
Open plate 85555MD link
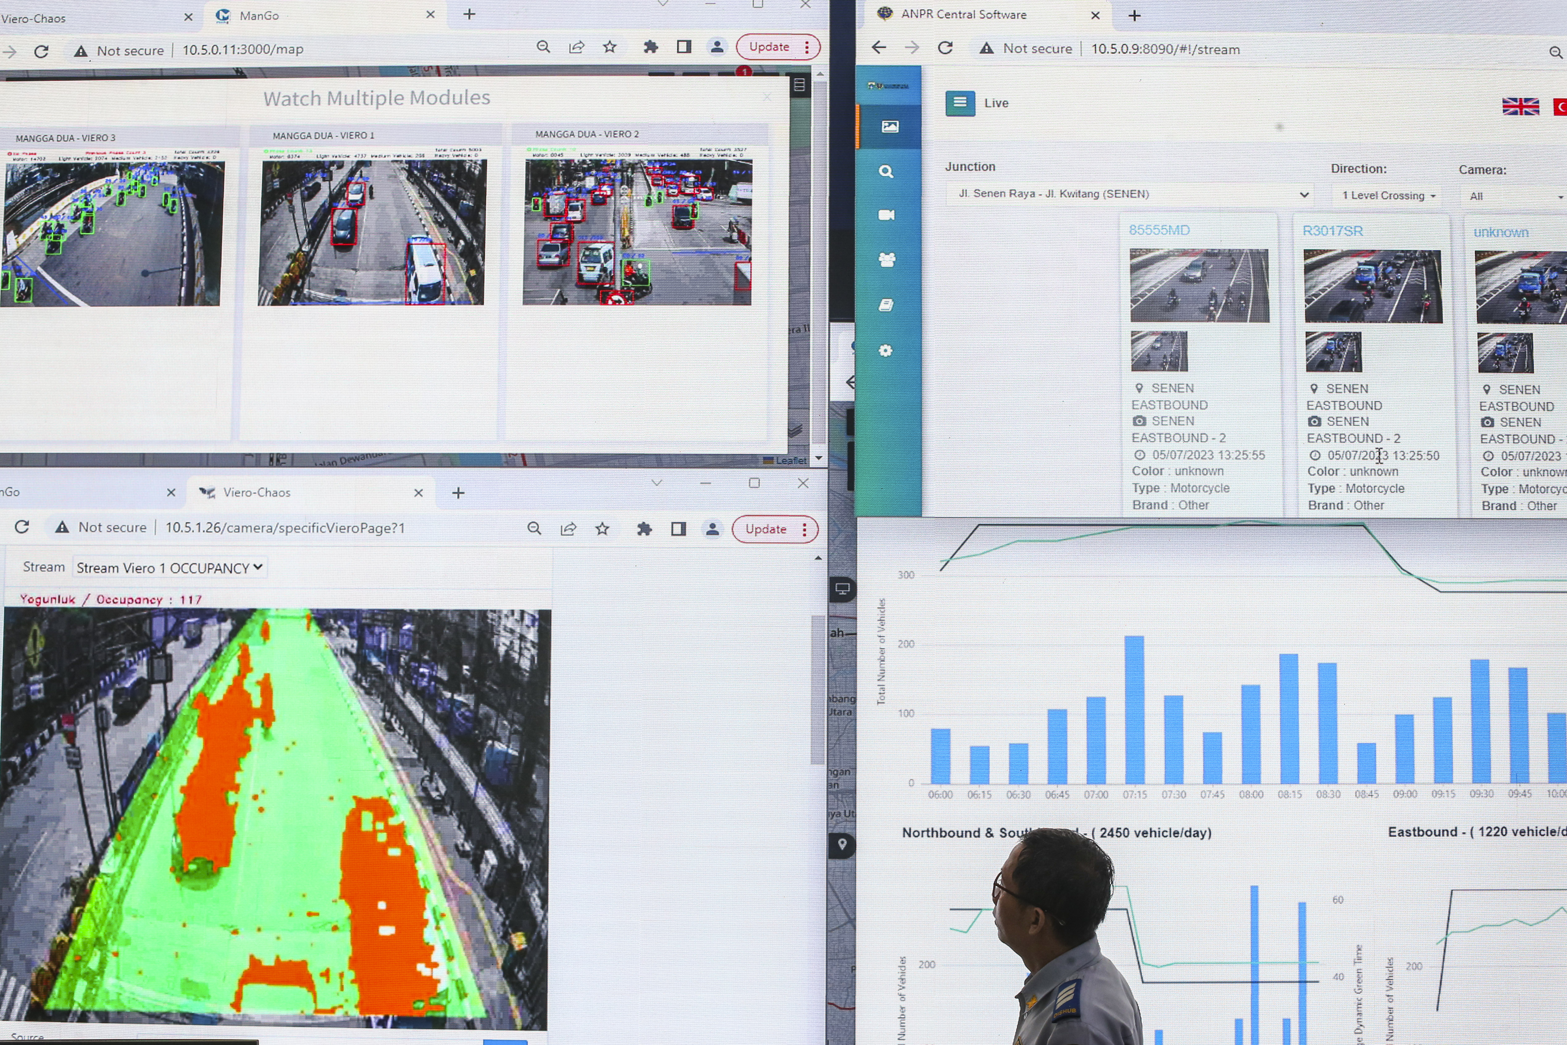(1159, 230)
